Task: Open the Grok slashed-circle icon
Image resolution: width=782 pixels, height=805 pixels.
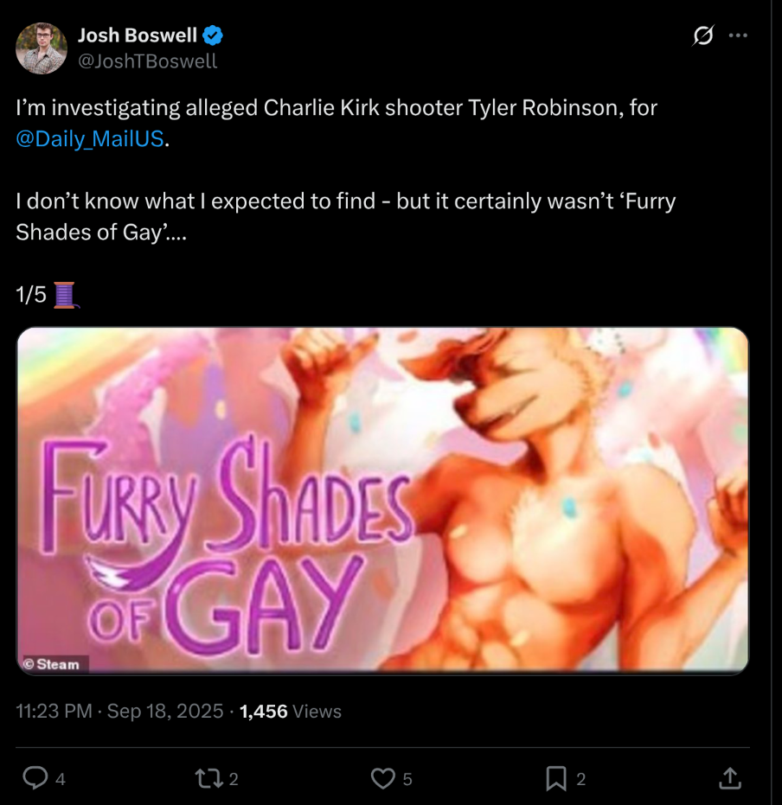Action: tap(703, 35)
